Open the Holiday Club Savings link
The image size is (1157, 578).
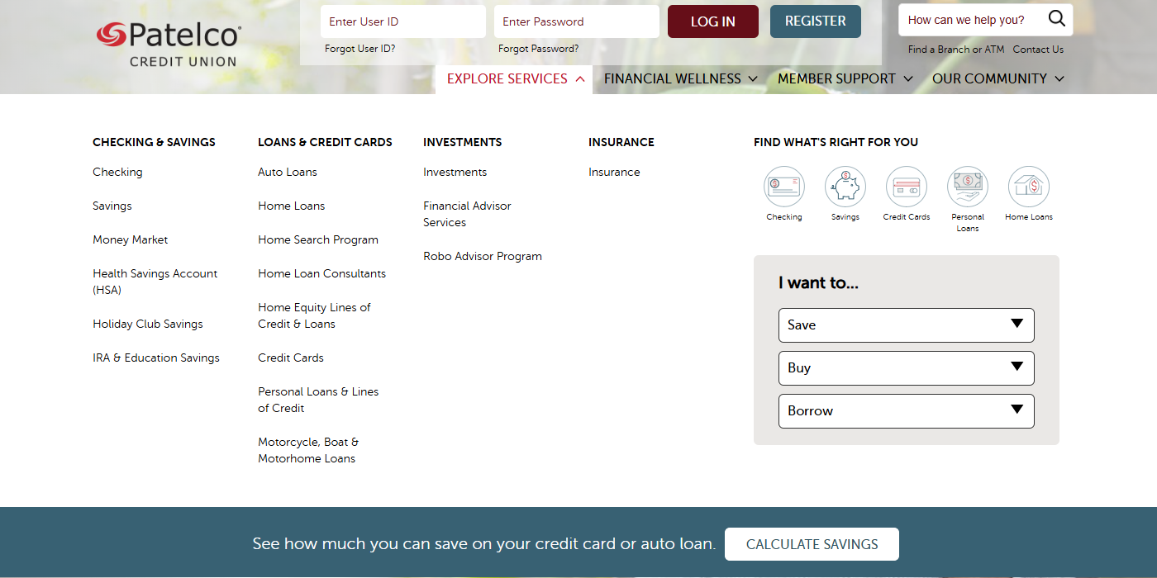tap(148, 324)
